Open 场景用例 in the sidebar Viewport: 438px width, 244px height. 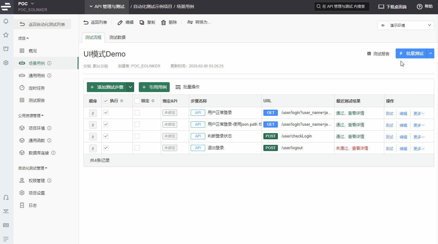(36, 63)
